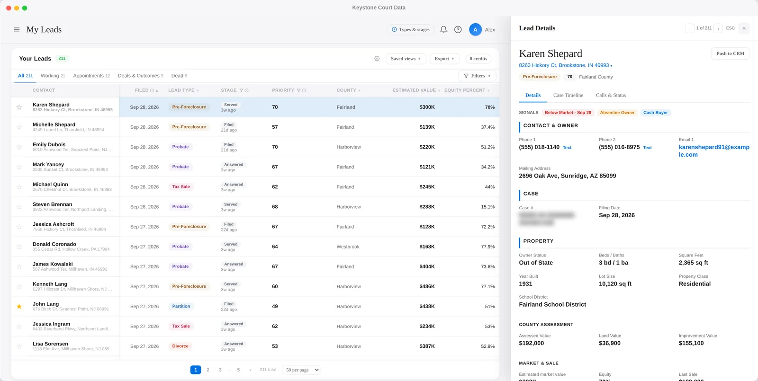Open the Saved views dropdown

tap(406, 59)
